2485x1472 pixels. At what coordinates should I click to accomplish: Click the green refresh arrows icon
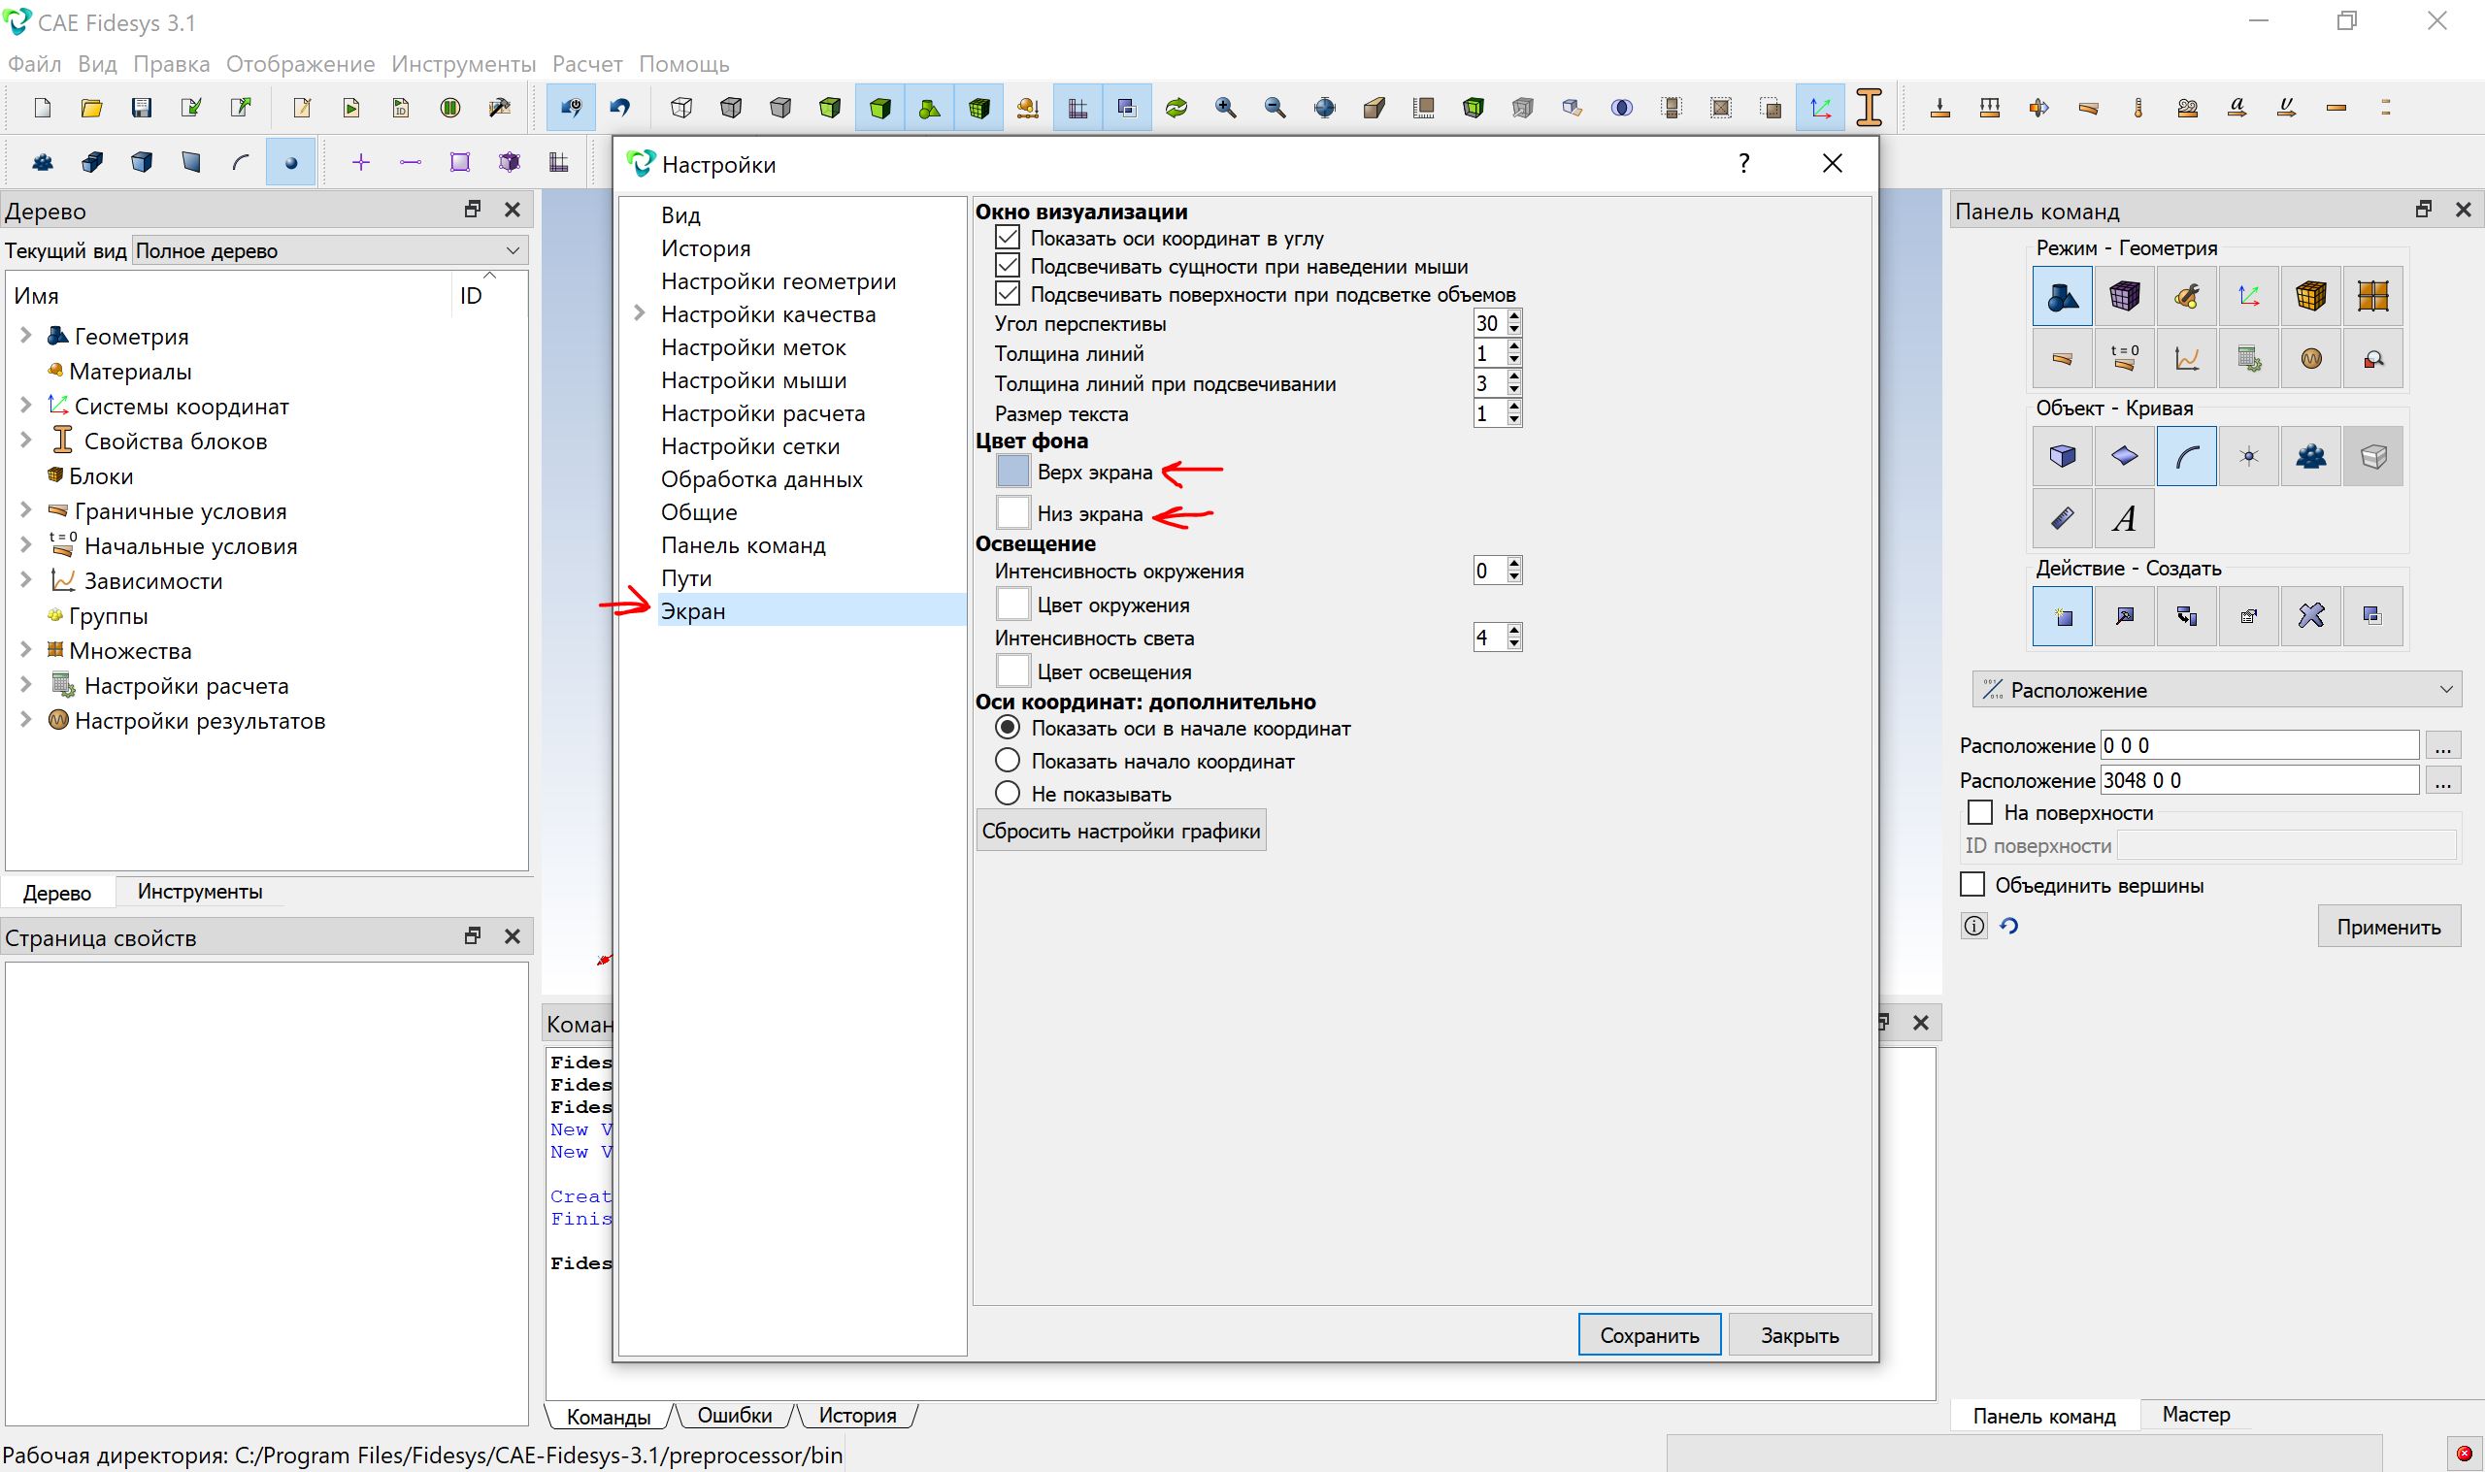click(x=1176, y=107)
